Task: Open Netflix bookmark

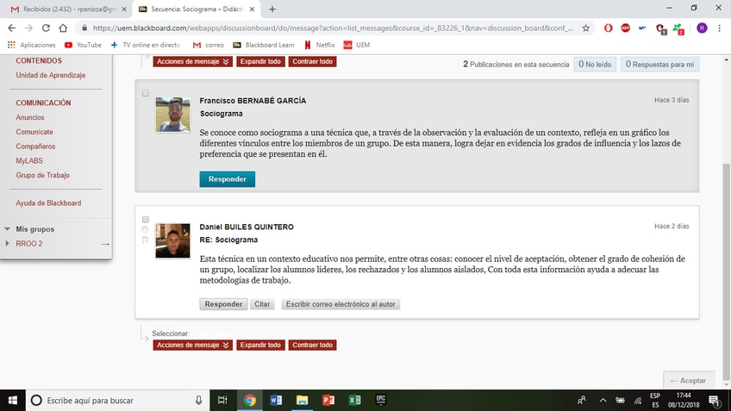Action: pyautogui.click(x=319, y=45)
